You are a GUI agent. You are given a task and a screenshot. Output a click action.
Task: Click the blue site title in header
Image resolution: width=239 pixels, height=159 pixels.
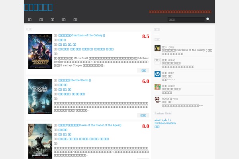[38, 7]
